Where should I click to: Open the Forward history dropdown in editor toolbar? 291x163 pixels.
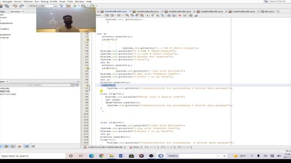(x=122, y=15)
